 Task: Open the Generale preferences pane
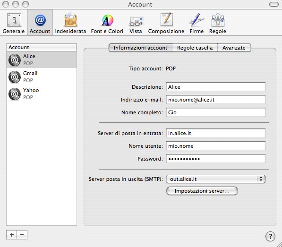point(14,23)
